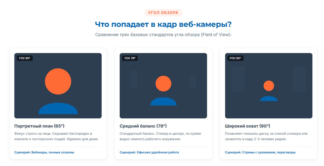Click the blue shoulders in the 90° preview
The width and height of the screenshot is (324, 166).
click(269, 99)
